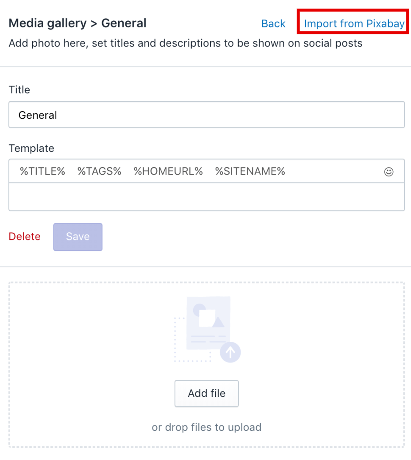The height and width of the screenshot is (460, 411).
Task: Delete the General gallery
Action: pos(25,237)
